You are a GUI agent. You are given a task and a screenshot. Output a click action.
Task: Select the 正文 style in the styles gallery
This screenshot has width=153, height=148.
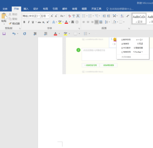pos(139,19)
